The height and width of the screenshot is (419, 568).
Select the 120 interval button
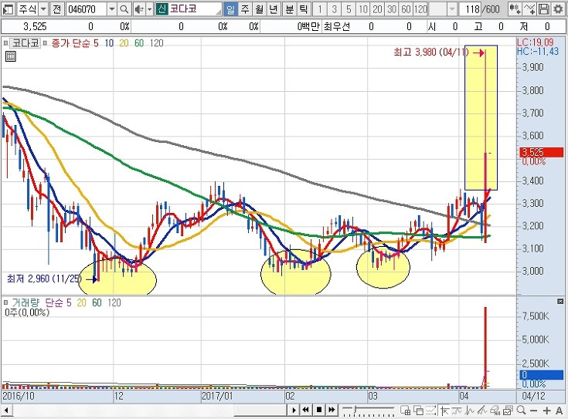[x=420, y=9]
